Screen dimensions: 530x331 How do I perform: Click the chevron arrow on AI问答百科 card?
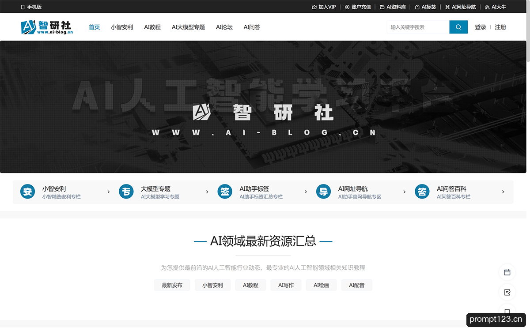point(503,192)
